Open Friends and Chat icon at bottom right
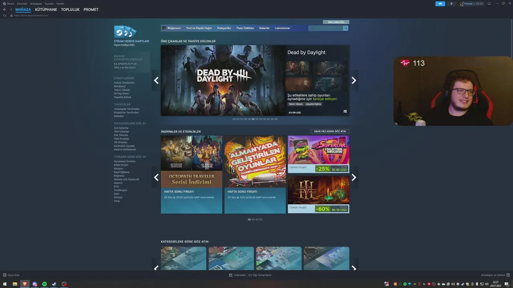Image resolution: width=513 pixels, height=288 pixels. click(x=508, y=275)
